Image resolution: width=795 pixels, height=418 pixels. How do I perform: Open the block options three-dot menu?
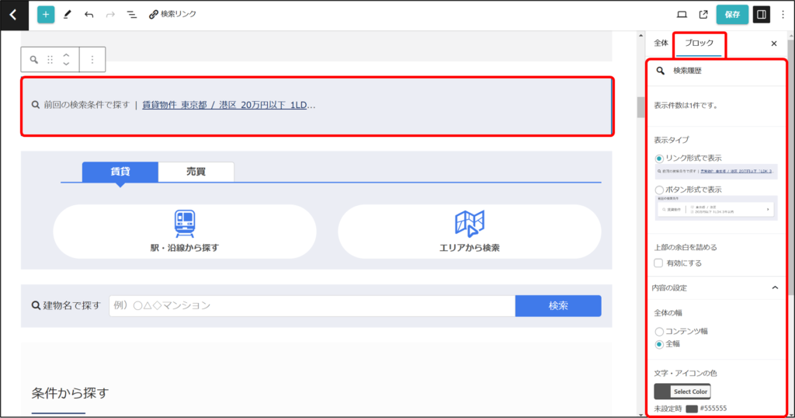click(x=92, y=59)
